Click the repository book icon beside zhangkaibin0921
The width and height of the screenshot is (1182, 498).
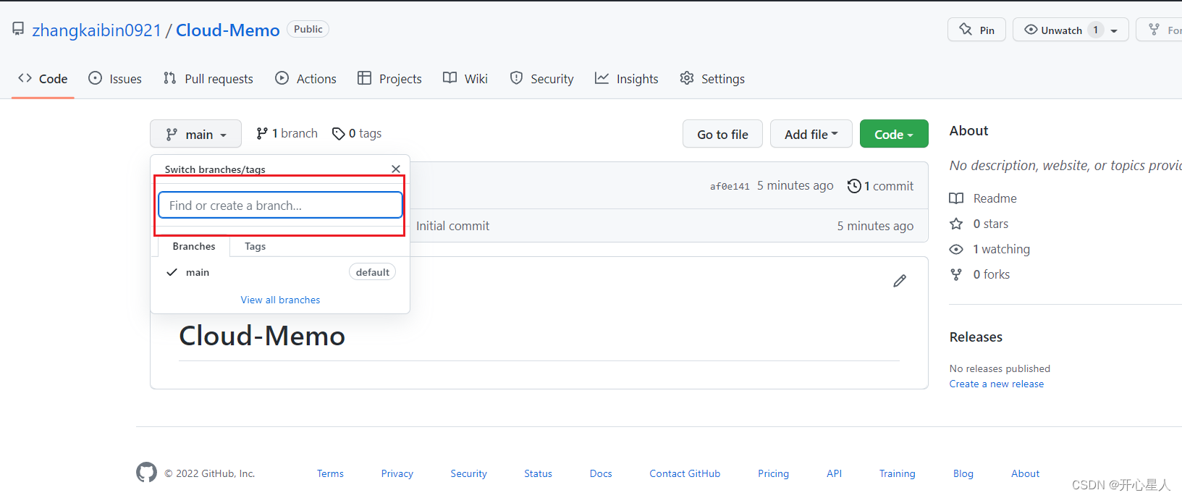pos(18,29)
